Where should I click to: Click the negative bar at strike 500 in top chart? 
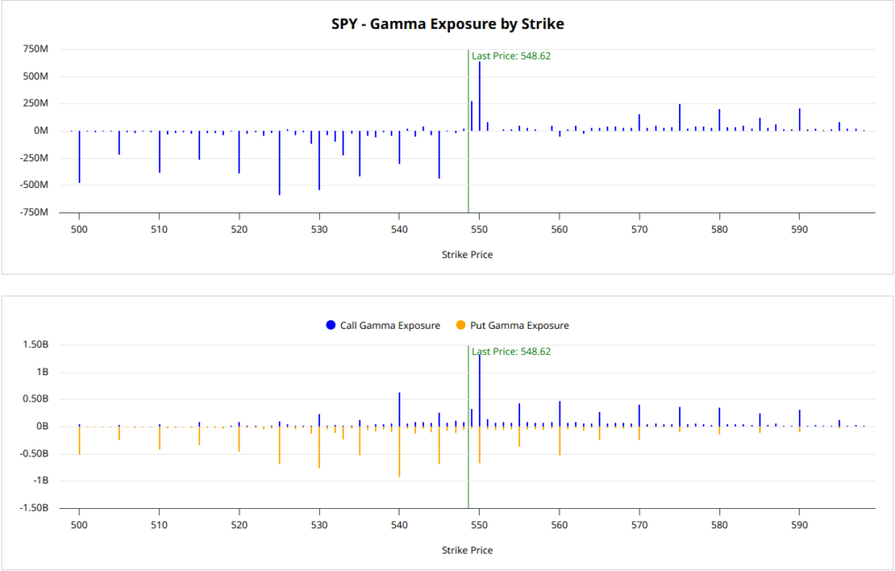(x=80, y=157)
